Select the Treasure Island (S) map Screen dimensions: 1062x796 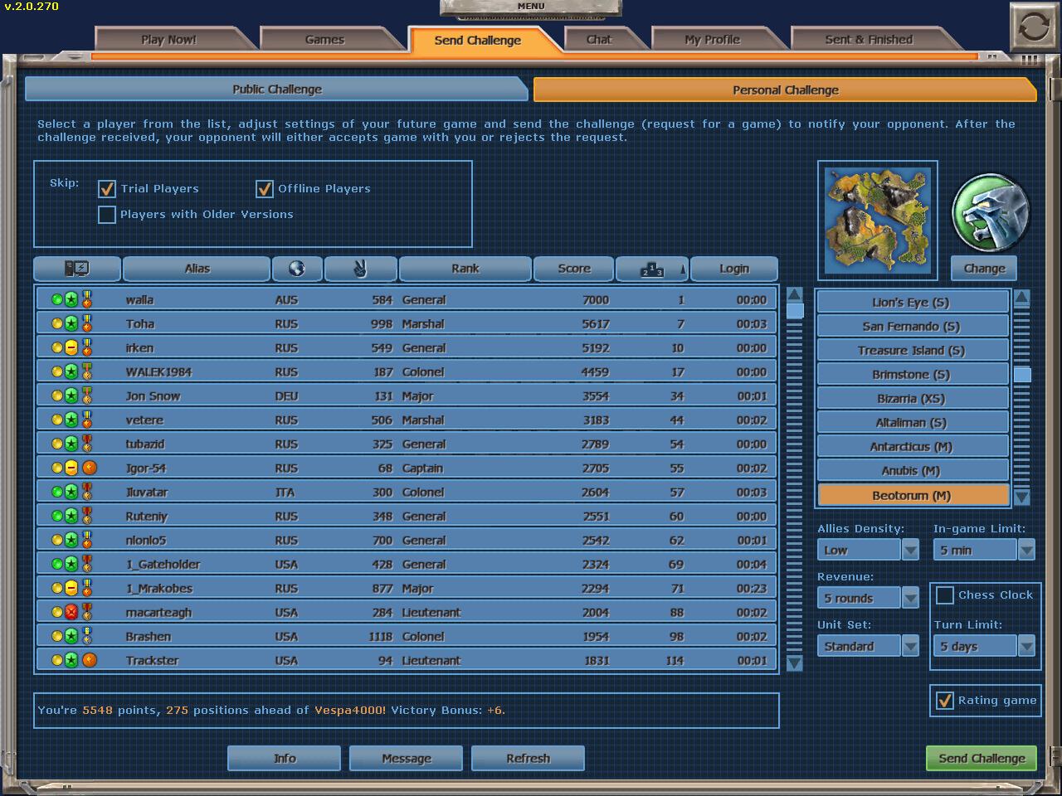(911, 351)
